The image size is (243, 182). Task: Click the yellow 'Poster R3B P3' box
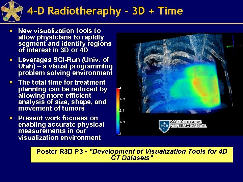pos(132,155)
